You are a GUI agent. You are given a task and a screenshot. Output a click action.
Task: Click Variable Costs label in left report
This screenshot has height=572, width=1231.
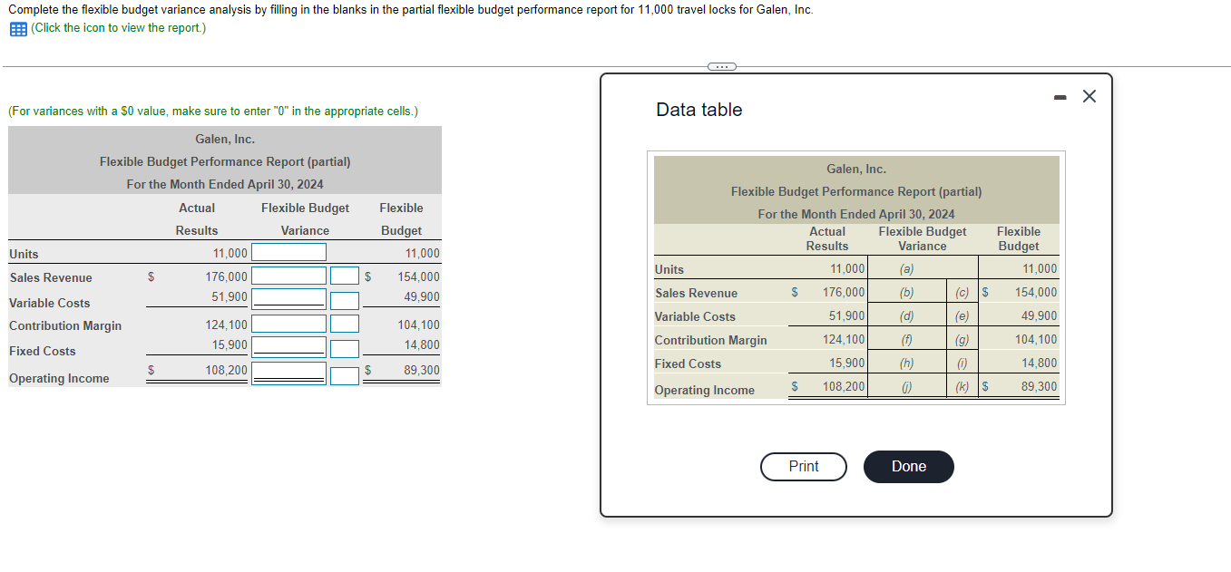coord(50,303)
